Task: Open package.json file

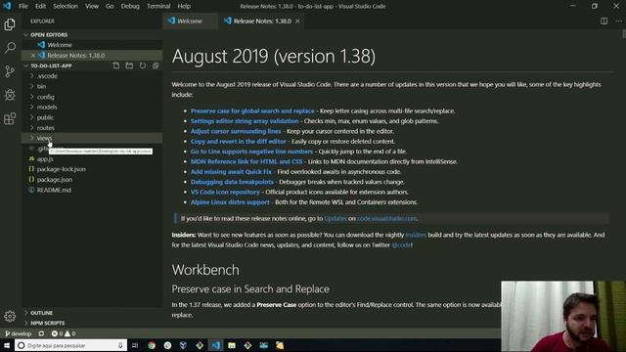Action: pyautogui.click(x=55, y=180)
